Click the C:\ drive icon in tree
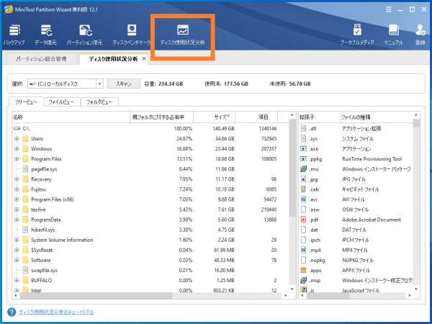The image size is (432, 324). [17, 128]
